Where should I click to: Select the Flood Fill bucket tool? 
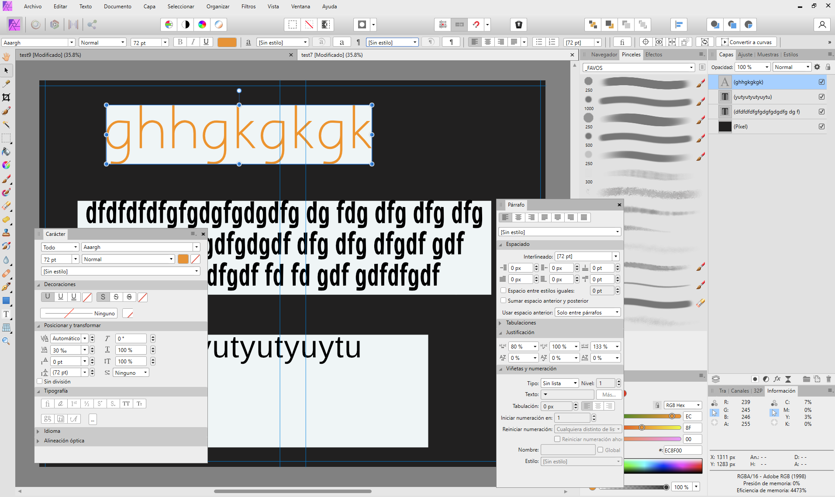click(x=6, y=152)
